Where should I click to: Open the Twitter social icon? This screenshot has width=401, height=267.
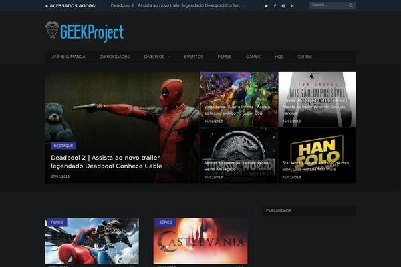coord(266,5)
